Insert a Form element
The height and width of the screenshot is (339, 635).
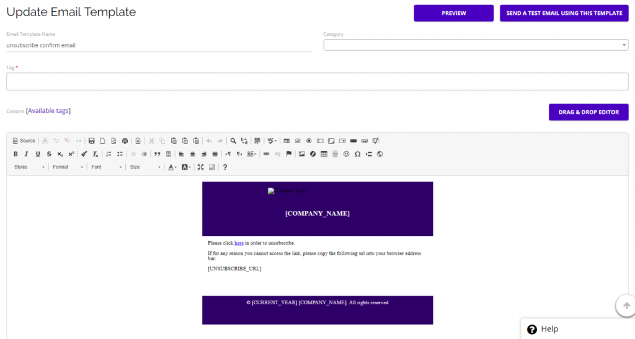pos(286,141)
